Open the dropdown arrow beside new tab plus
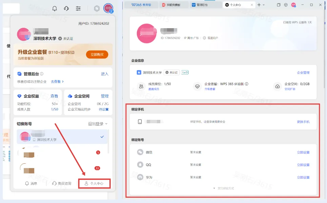This screenshot has width=327, height=203. tap(264, 5)
